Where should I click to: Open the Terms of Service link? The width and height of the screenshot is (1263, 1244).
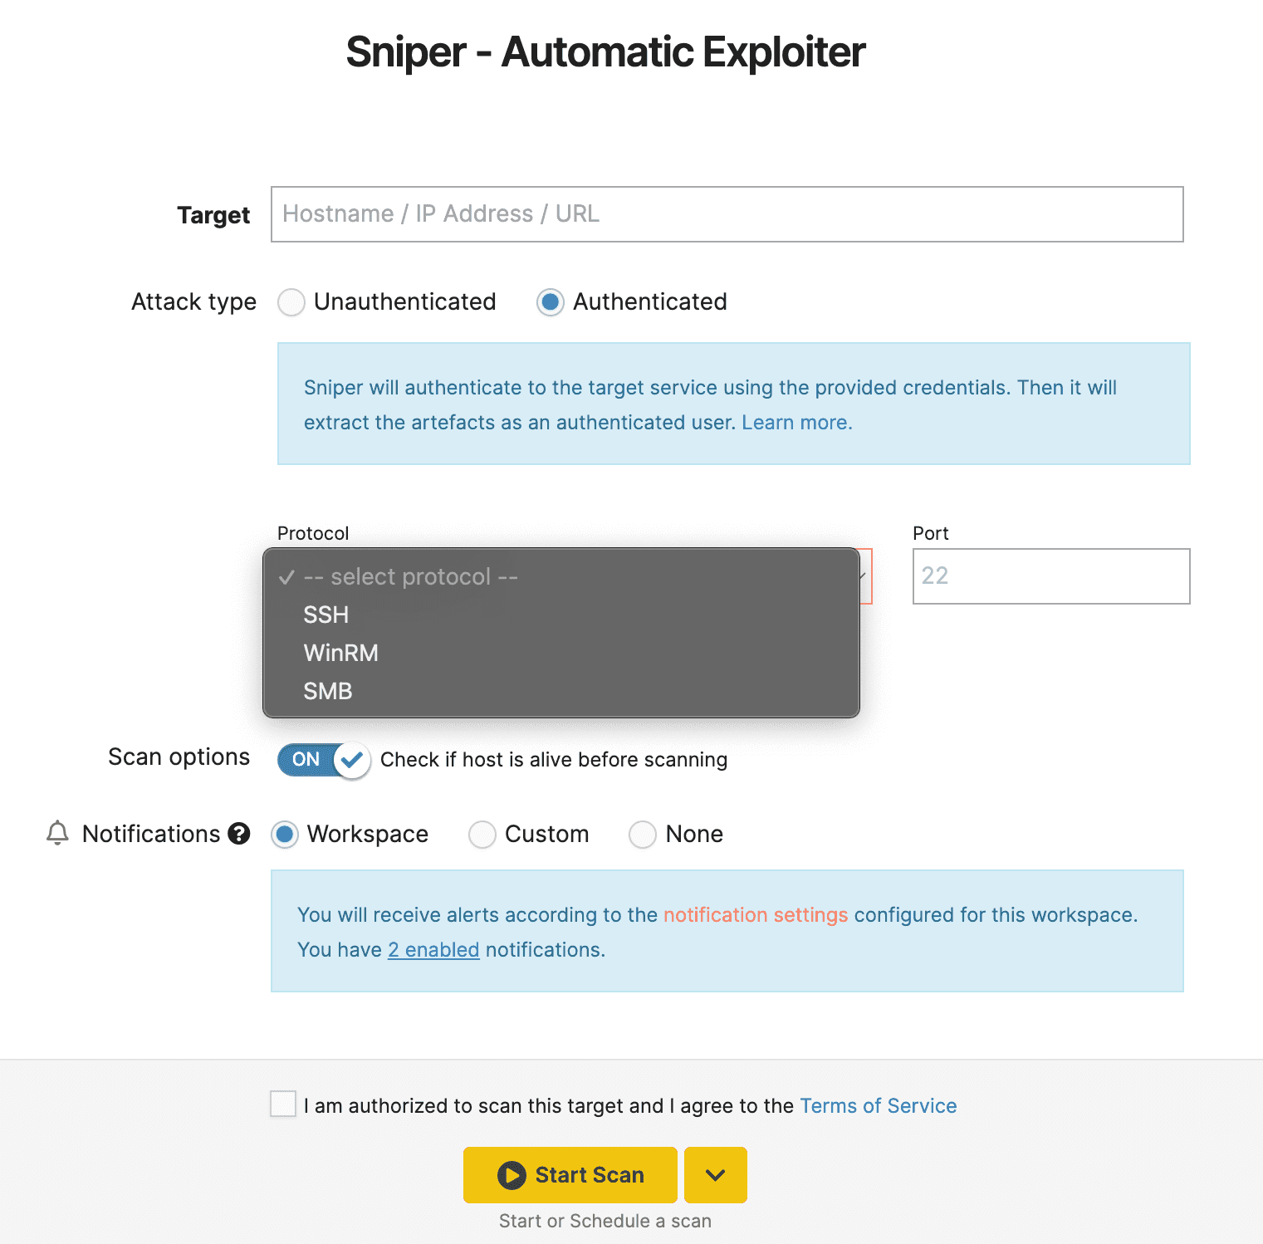point(878,1106)
